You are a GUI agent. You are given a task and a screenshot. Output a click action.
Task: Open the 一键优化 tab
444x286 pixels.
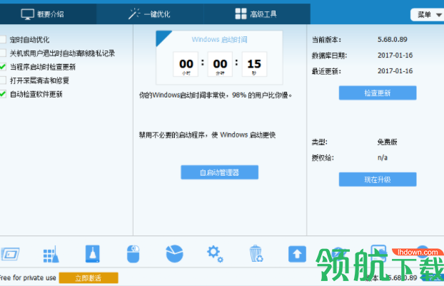click(149, 14)
